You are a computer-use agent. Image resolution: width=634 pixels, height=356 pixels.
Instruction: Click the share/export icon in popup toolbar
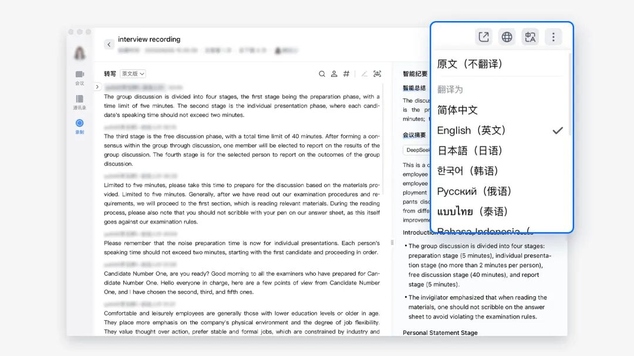click(x=484, y=37)
